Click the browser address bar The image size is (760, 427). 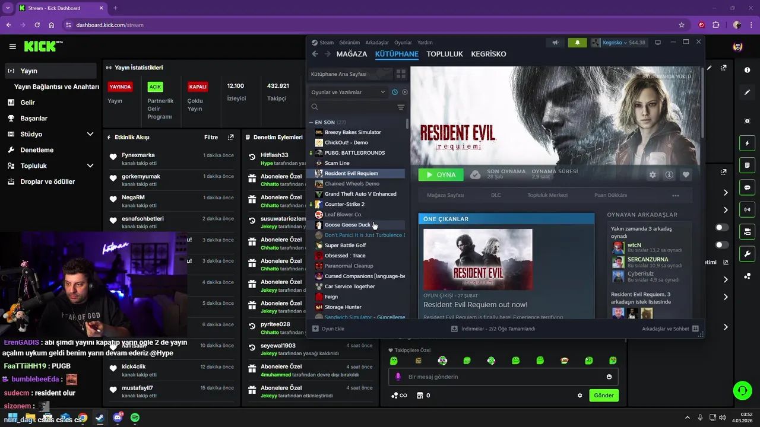pos(374,25)
